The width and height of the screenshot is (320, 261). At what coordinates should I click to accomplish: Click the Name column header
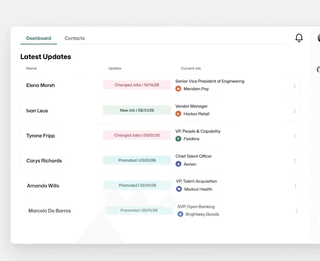[x=31, y=69]
